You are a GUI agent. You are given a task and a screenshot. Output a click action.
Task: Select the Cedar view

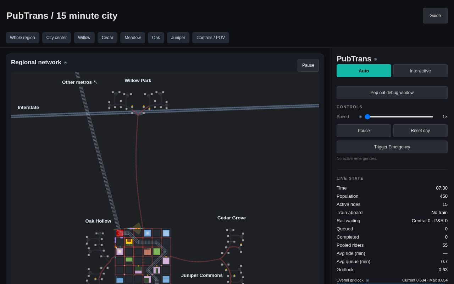(107, 38)
